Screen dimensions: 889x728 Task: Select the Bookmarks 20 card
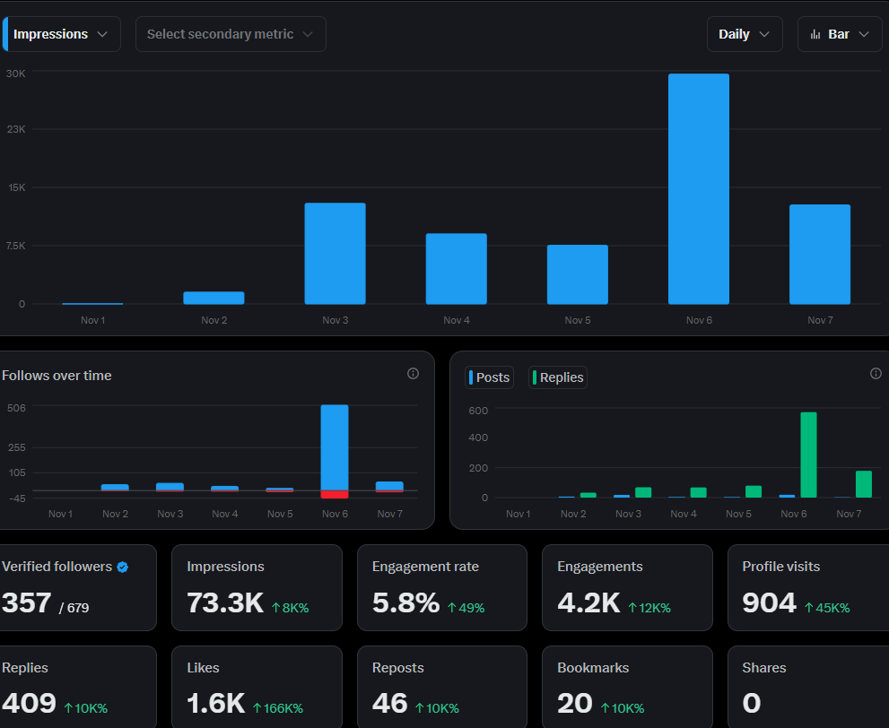coord(627,687)
